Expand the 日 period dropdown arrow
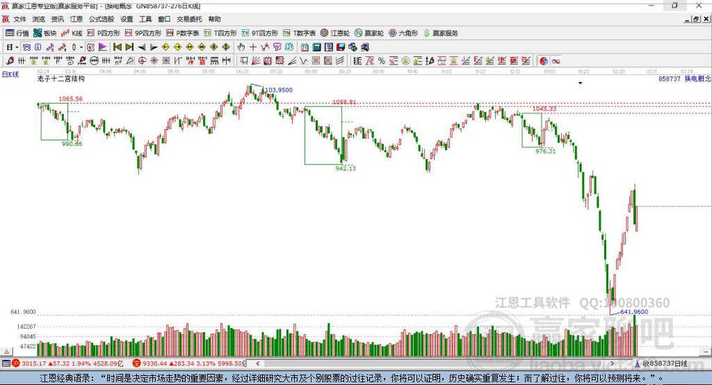The width and height of the screenshot is (712, 385). pyautogui.click(x=17, y=47)
